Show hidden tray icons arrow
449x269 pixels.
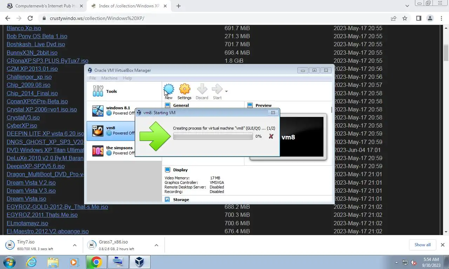pos(397,262)
